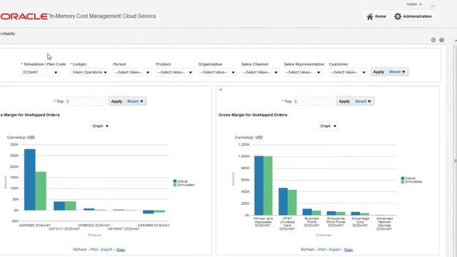The width and height of the screenshot is (457, 257).
Task: Click the Oracle logo
Action: [24, 16]
